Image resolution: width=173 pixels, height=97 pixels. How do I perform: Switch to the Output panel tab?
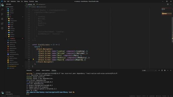pos(38,70)
